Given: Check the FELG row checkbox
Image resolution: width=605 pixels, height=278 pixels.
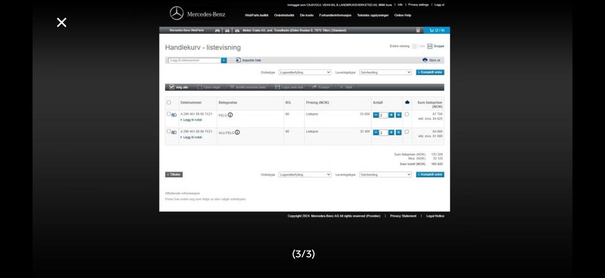Looking at the screenshot, I should click(169, 114).
